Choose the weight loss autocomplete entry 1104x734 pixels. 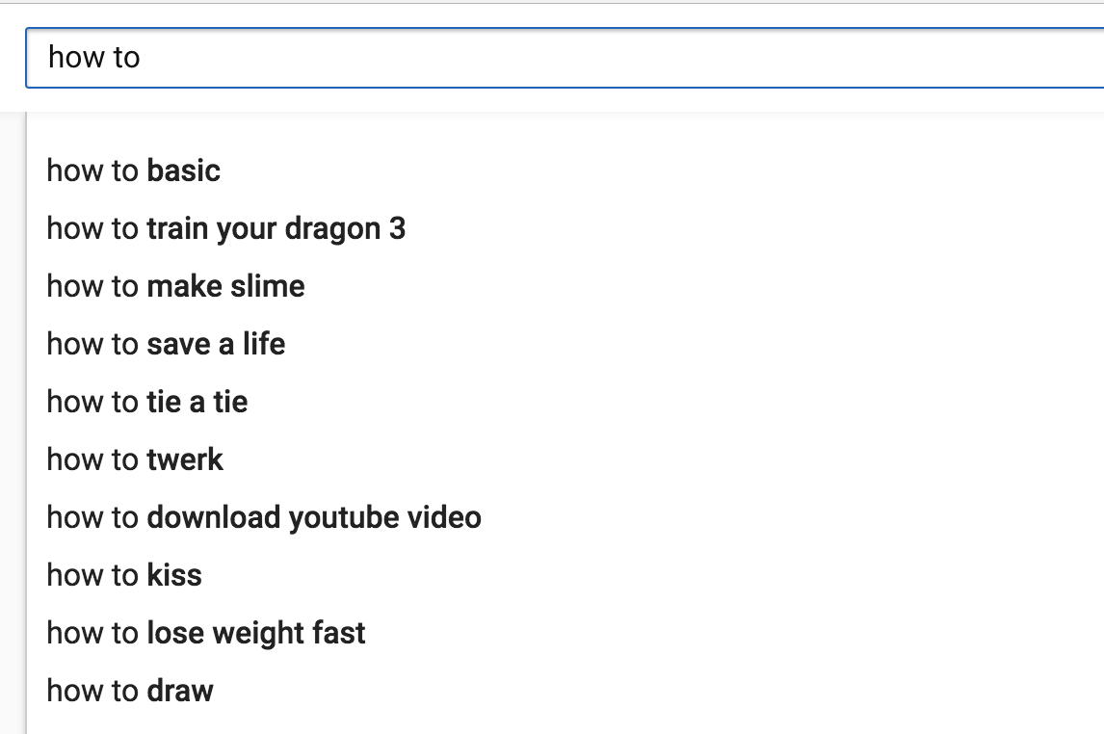click(x=206, y=633)
